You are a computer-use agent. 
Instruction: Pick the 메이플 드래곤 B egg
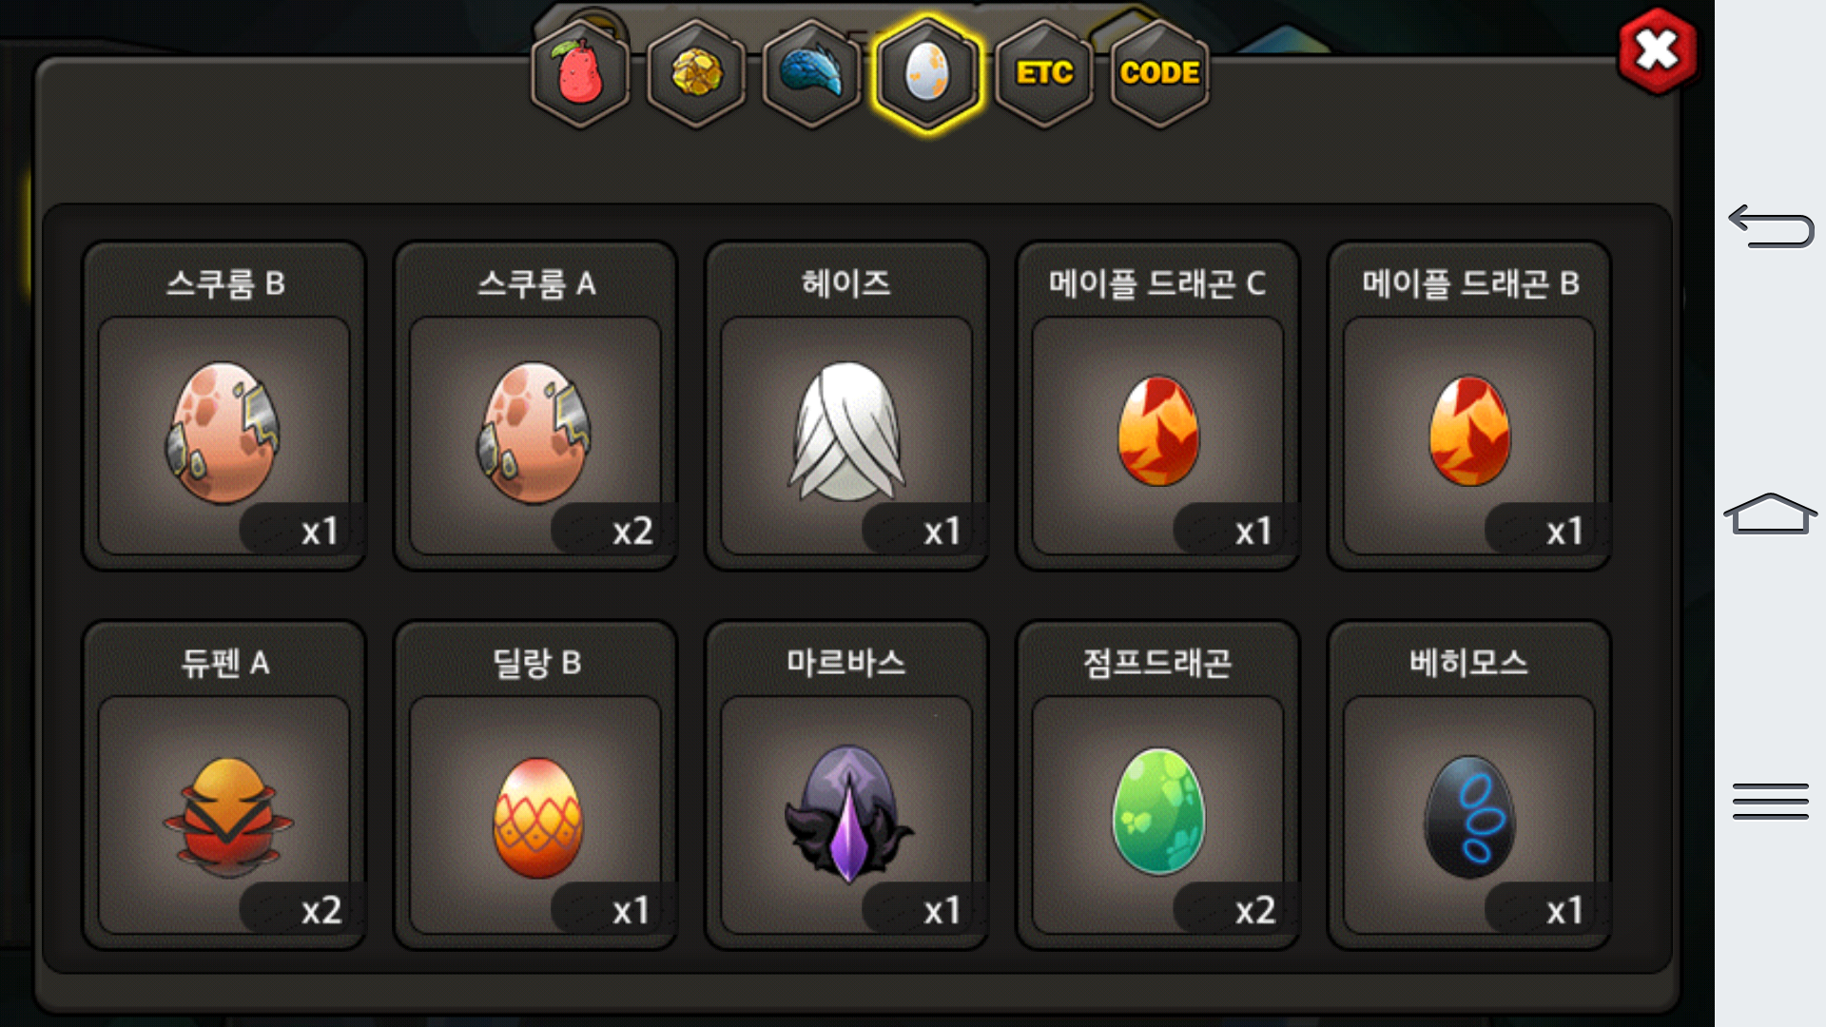pyautogui.click(x=1469, y=406)
